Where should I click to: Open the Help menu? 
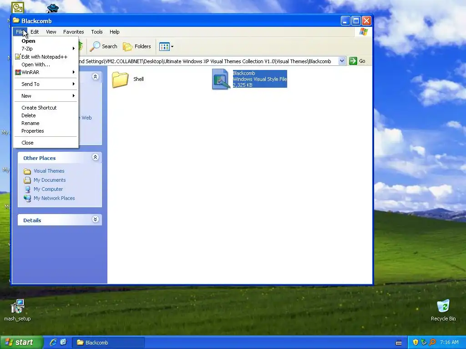click(114, 32)
